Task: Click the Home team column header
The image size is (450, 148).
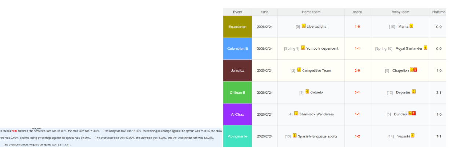Action: [311, 12]
